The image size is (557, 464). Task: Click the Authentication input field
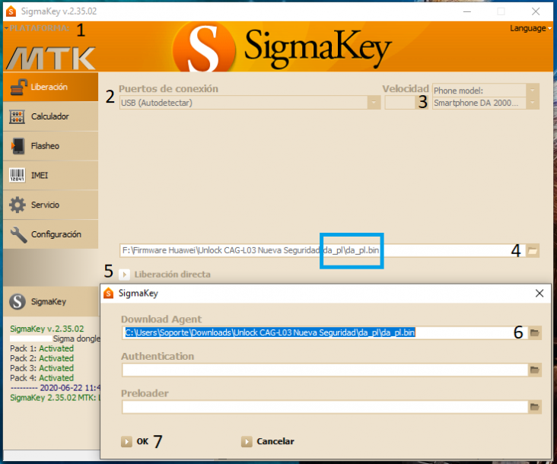[x=325, y=370]
